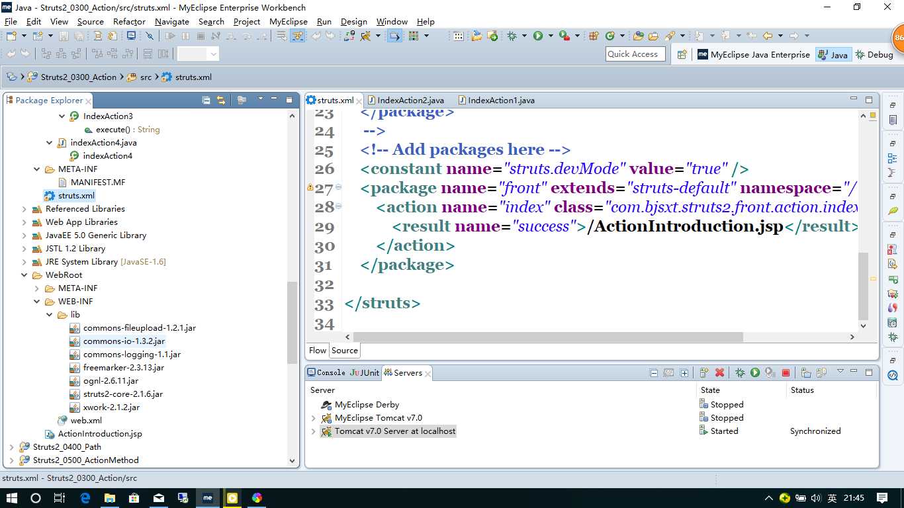Switch to Flow tab of struts.xml editor

318,351
